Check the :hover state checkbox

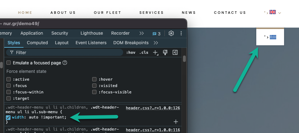94,79
